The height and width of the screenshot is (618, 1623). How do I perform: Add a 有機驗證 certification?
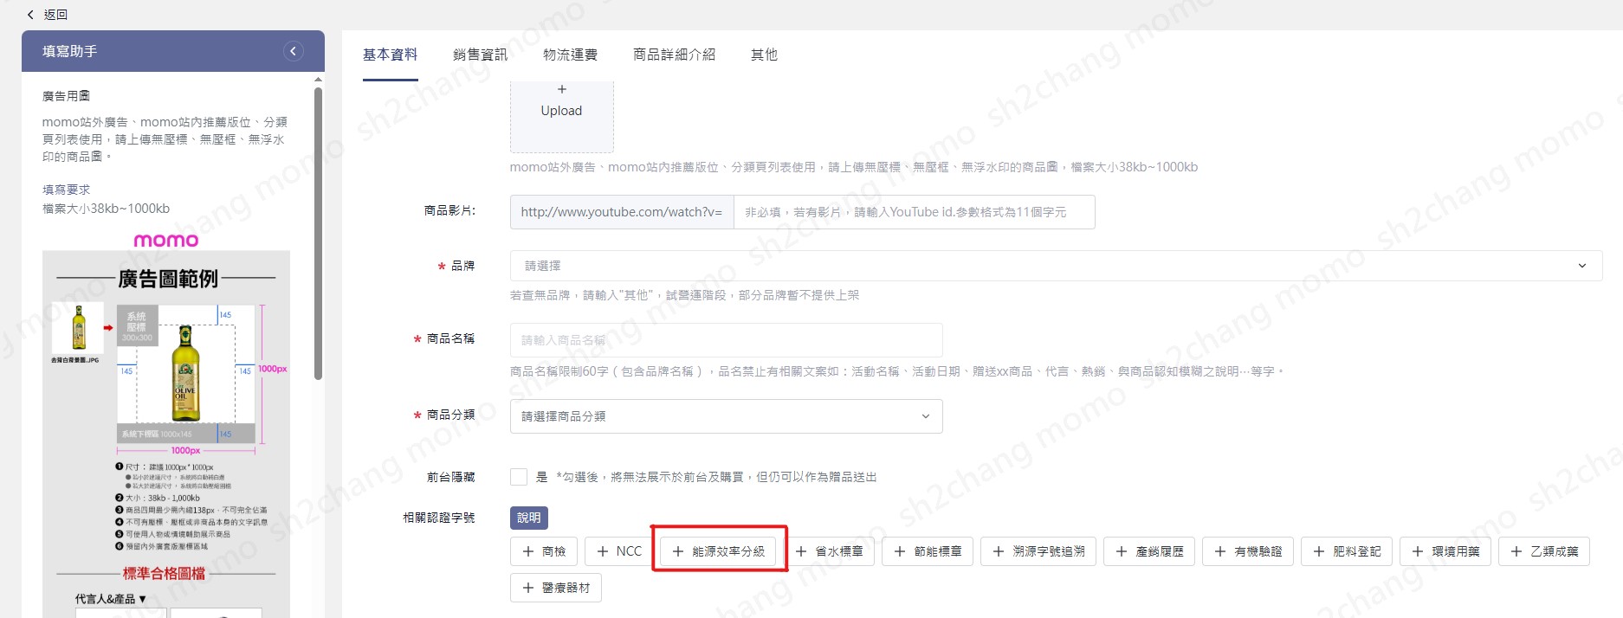coord(1248,551)
